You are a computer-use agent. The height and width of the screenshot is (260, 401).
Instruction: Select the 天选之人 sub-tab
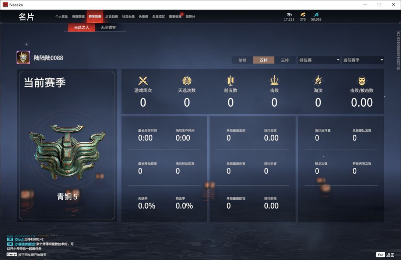pyautogui.click(x=82, y=27)
